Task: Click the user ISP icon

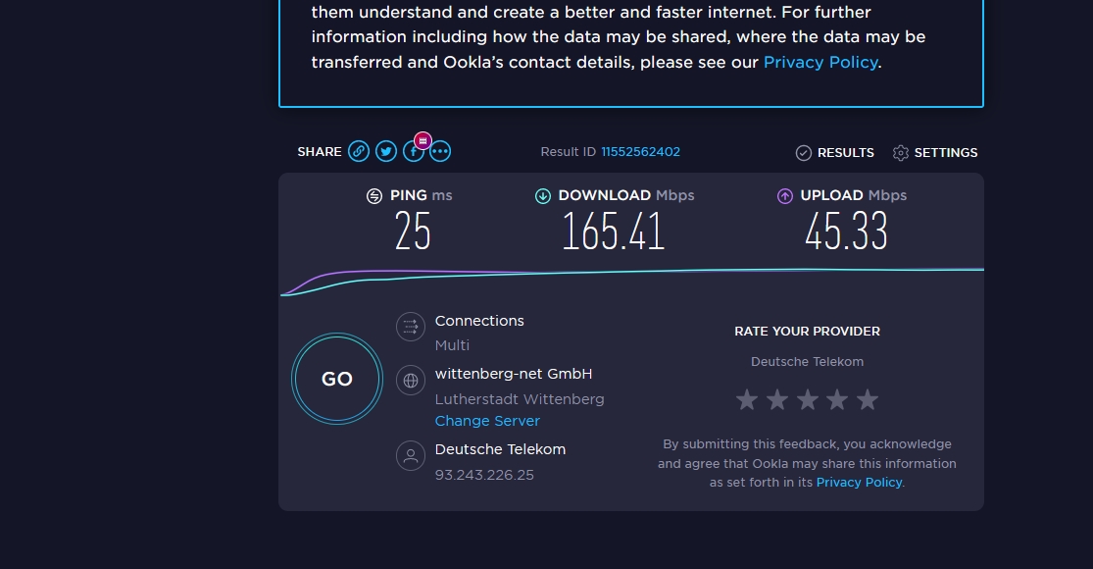Action: point(411,455)
